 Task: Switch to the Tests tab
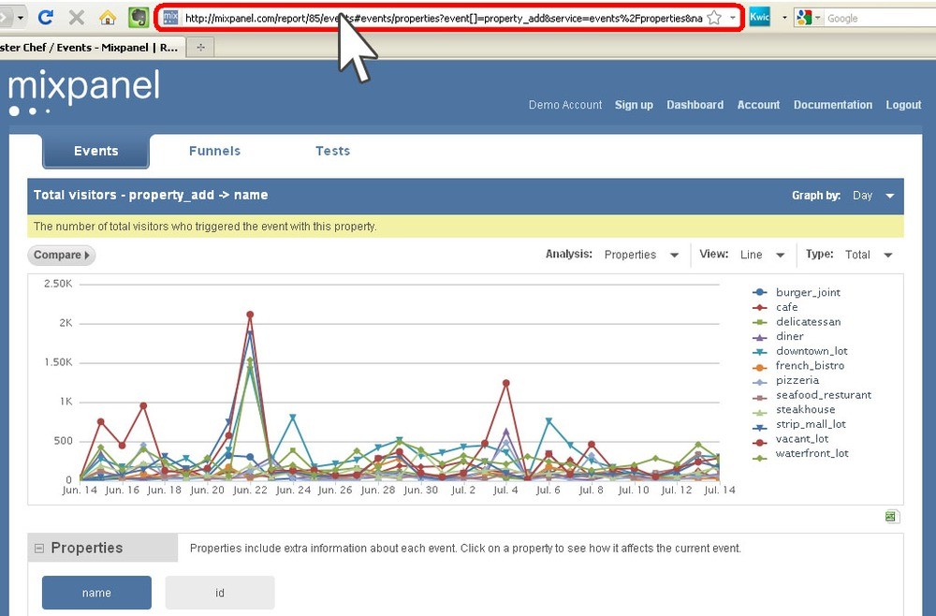click(332, 151)
